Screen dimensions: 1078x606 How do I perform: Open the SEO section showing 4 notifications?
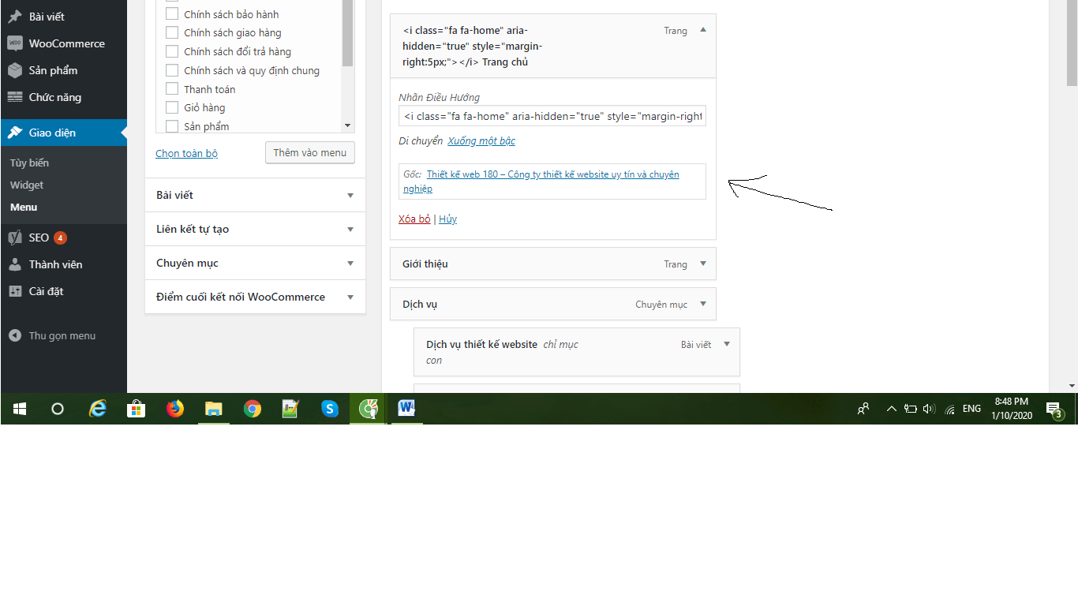pyautogui.click(x=16, y=237)
